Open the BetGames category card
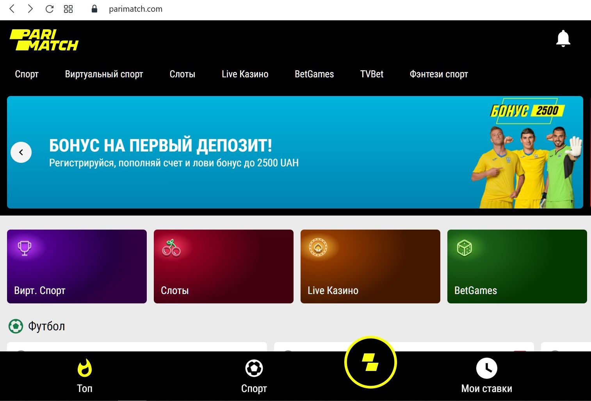Screen dimensions: 591x401 517,266
